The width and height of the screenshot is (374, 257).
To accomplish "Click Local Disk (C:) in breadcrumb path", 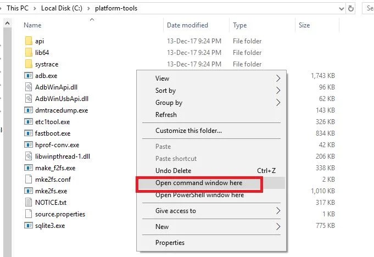I will (x=61, y=8).
